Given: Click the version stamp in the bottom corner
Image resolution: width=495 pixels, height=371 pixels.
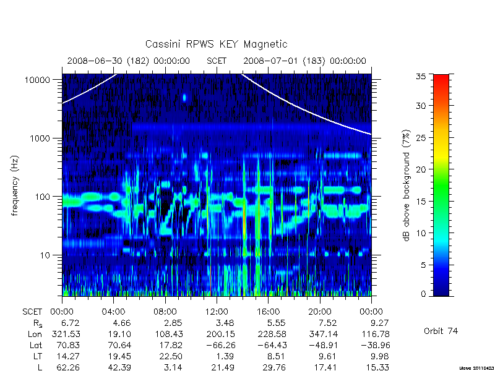Looking at the screenshot, I should pos(476,368).
